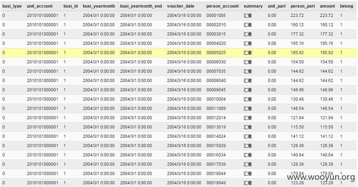
Task: Select person_account cell 00008040
Action: point(216,81)
